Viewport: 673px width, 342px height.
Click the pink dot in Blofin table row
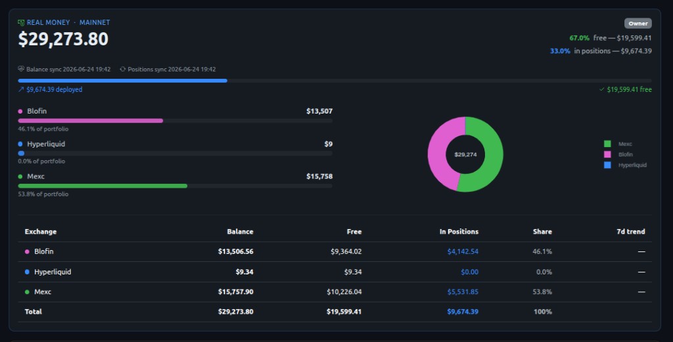pos(27,251)
